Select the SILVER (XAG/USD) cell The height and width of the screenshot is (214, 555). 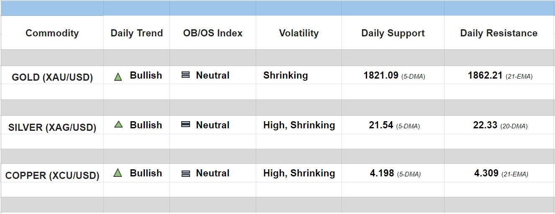(52, 127)
